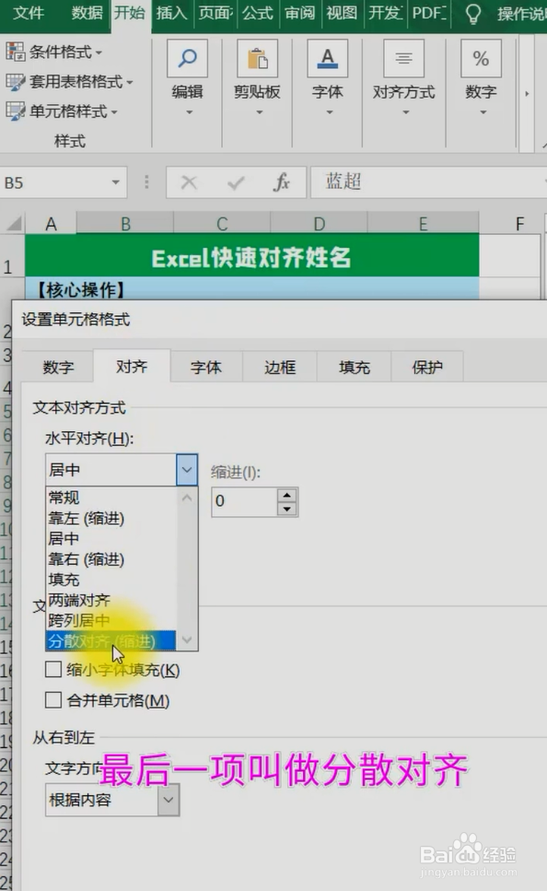Image resolution: width=547 pixels, height=891 pixels.
Task: Expand the 套用表格格式 dropdown
Action: [130, 82]
